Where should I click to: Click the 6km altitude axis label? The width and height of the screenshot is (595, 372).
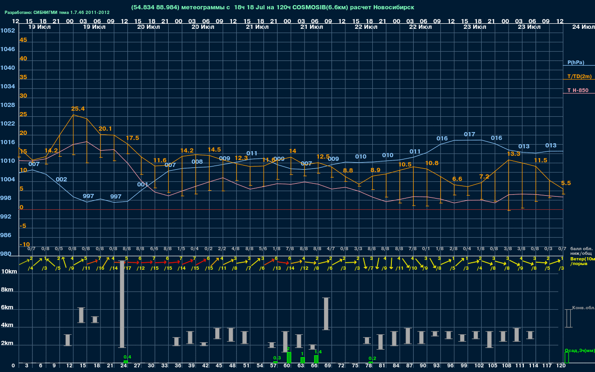click(7, 308)
